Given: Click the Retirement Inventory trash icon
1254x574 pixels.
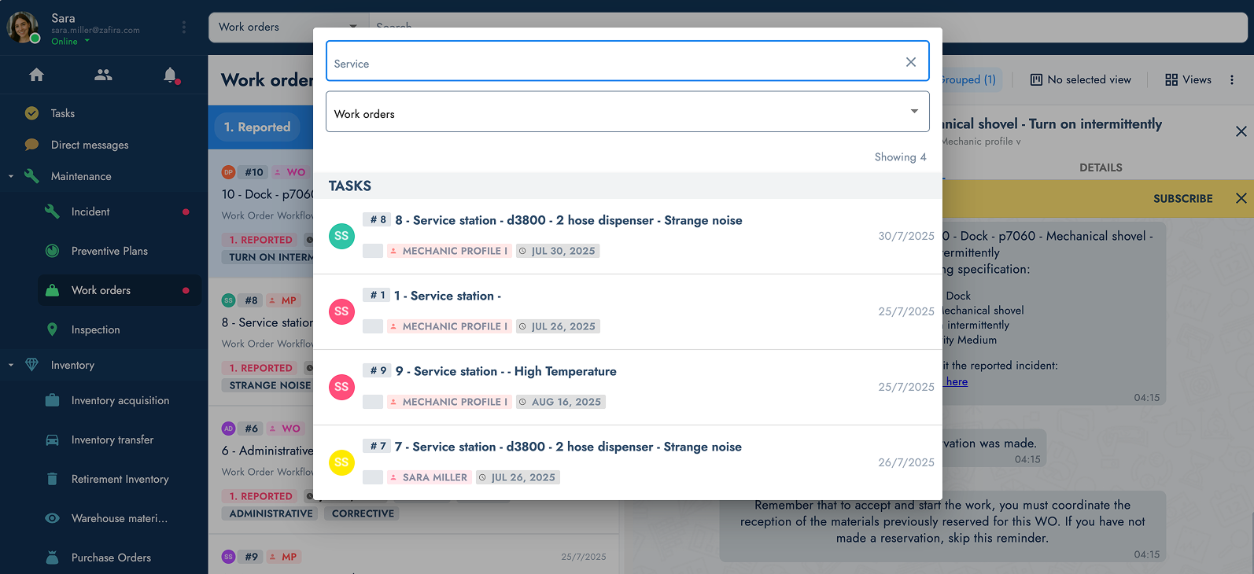Looking at the screenshot, I should click(x=52, y=479).
